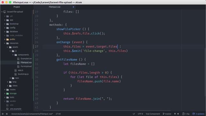This screenshot has height=116, width=206.
Task: Collapse the laravel-file-upload root chevron
Action: (2, 12)
